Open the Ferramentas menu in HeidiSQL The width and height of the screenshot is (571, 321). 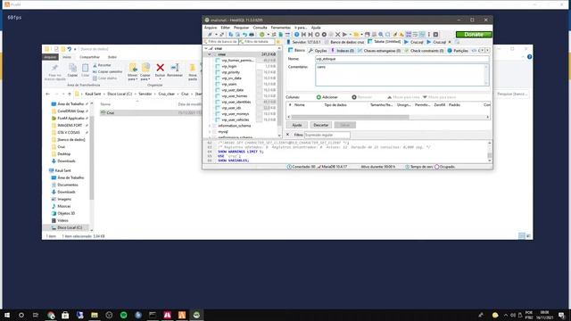(x=281, y=28)
